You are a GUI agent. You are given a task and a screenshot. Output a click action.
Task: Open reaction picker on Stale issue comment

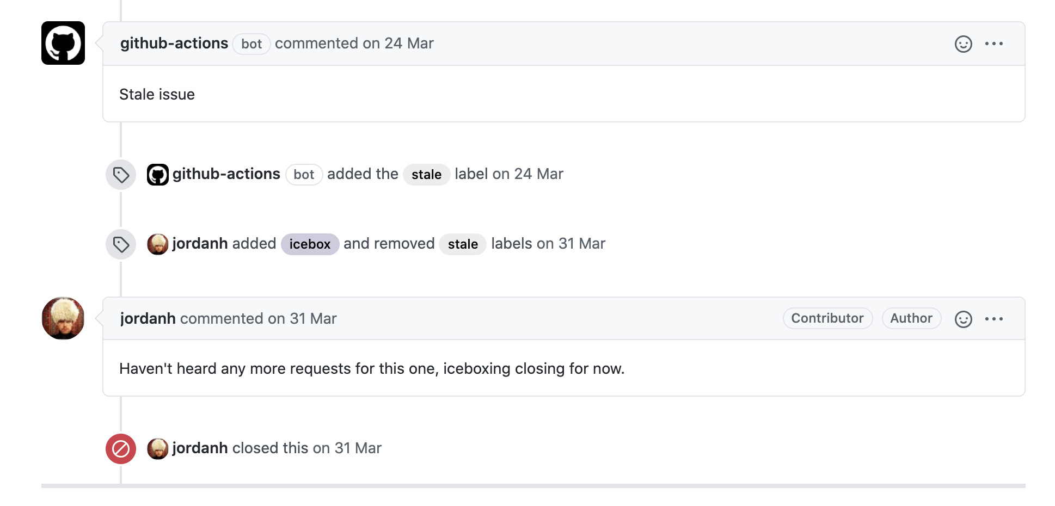pyautogui.click(x=963, y=44)
